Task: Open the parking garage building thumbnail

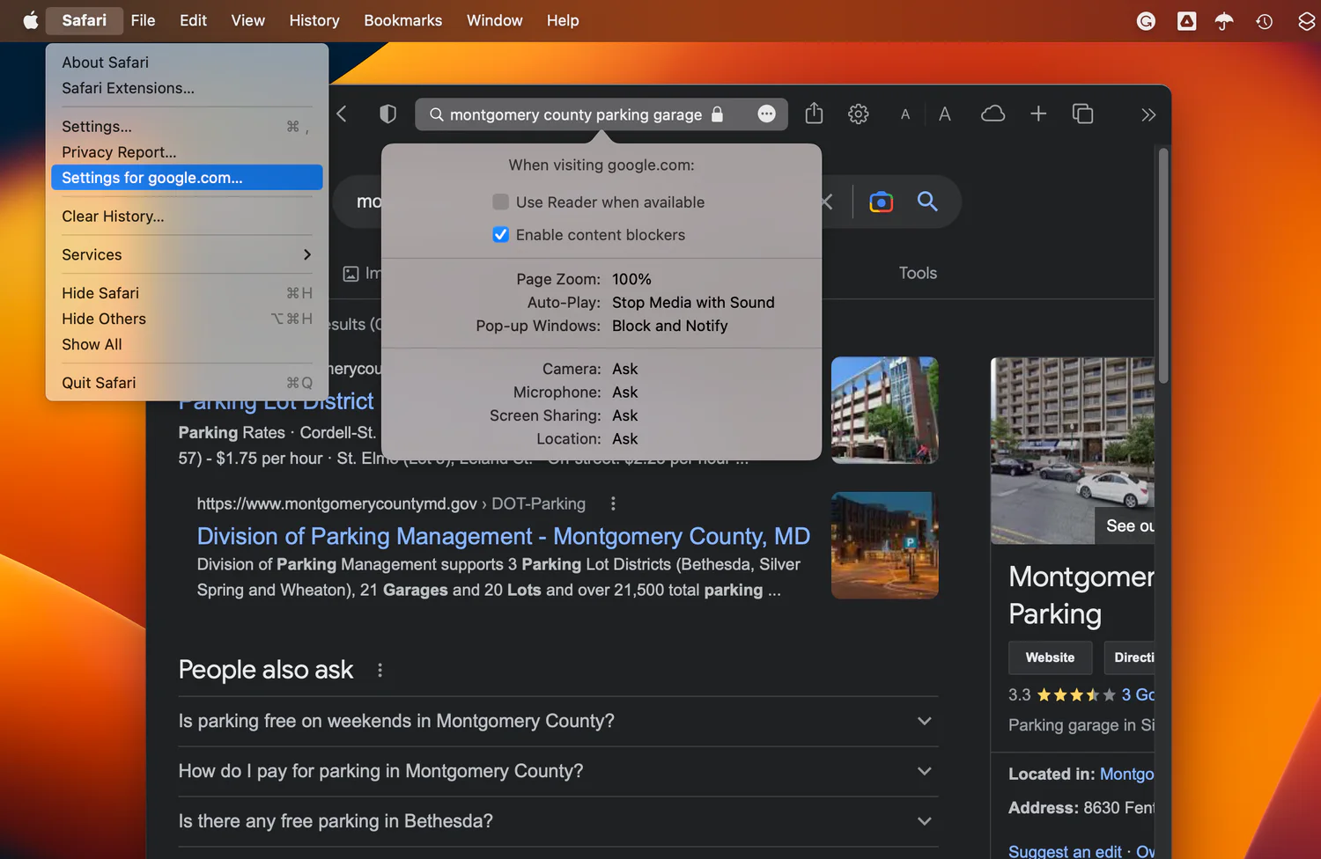Action: coord(884,410)
